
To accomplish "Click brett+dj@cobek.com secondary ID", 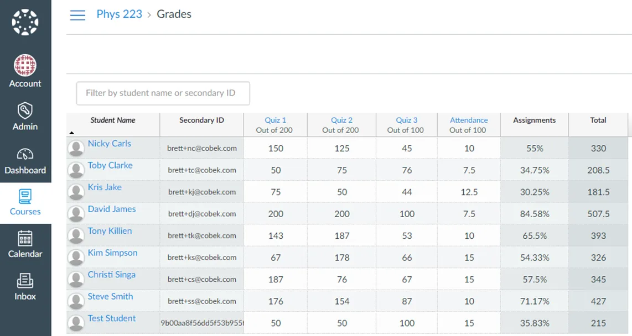I will [202, 214].
